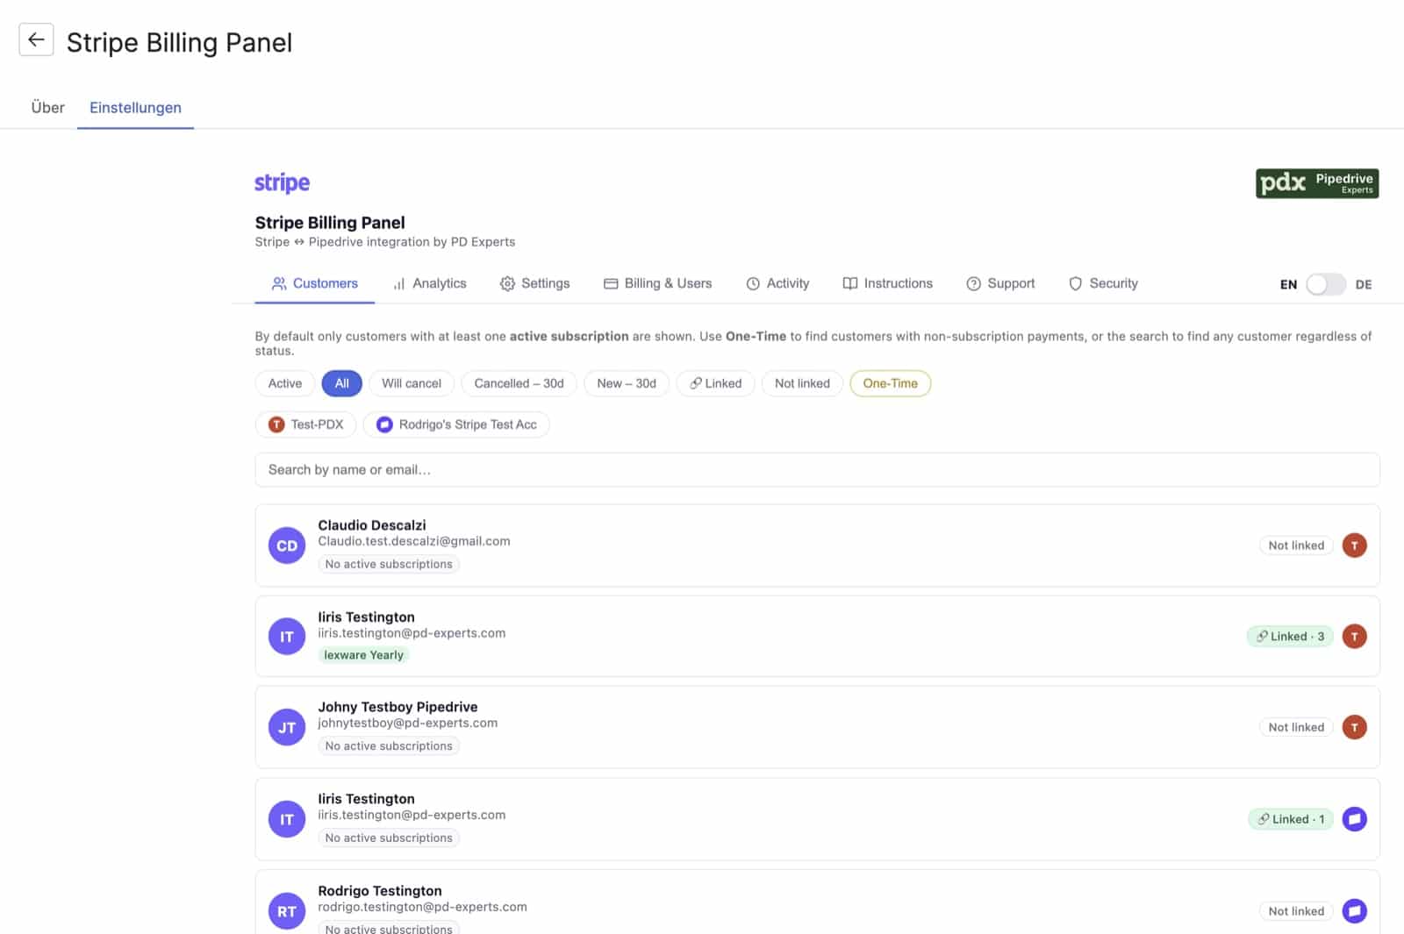
Task: Click the lexware Yearly subscription tag
Action: click(363, 655)
